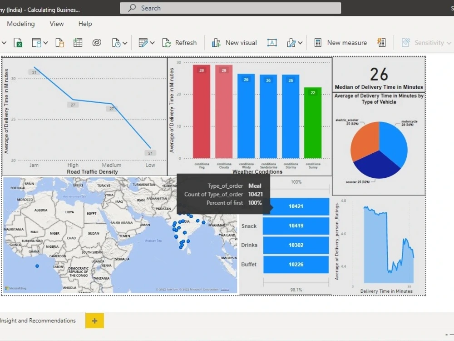The height and width of the screenshot is (341, 454).
Task: Click the SQL Server database icon
Action: click(37, 42)
